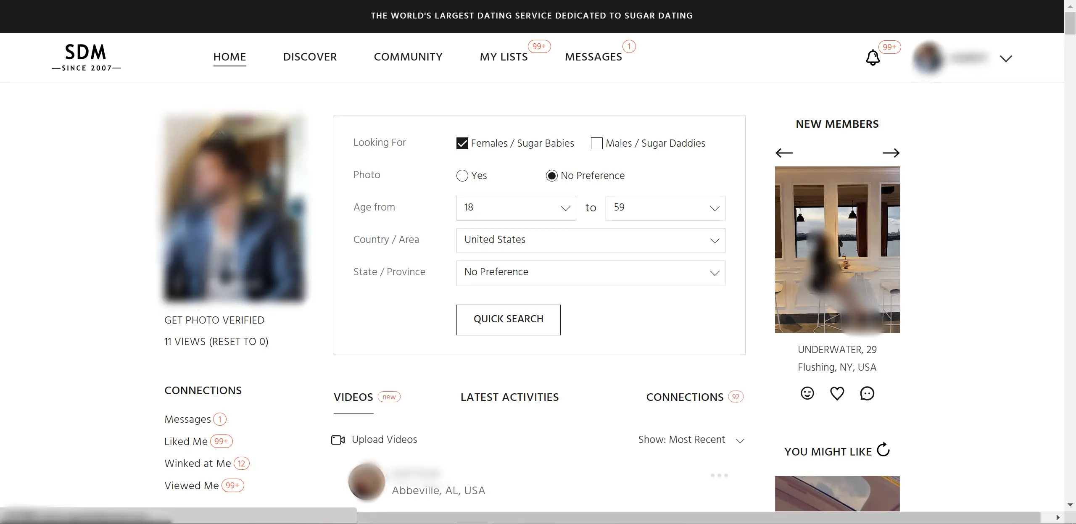Click the CONNECTIONS sidebar heading

tap(203, 390)
